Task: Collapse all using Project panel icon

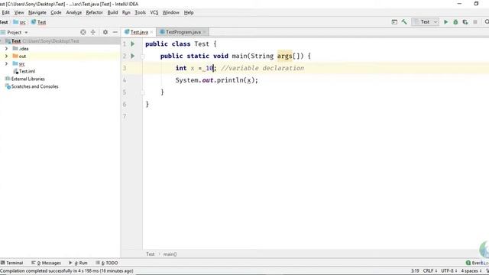Action: tap(93, 32)
